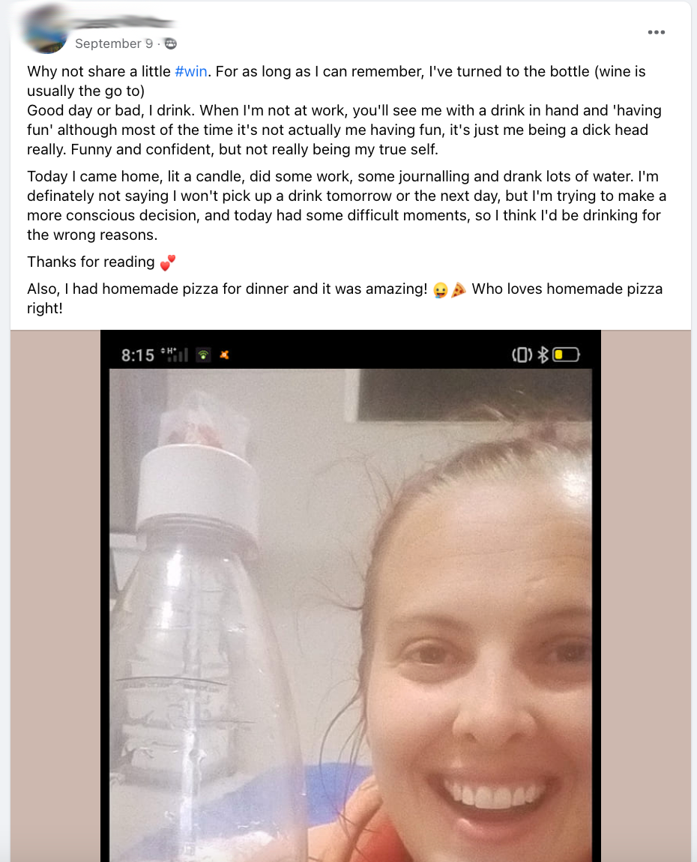Click the orange icon next to the Wi-Fi symbol
This screenshot has width=697, height=862.
pos(224,355)
